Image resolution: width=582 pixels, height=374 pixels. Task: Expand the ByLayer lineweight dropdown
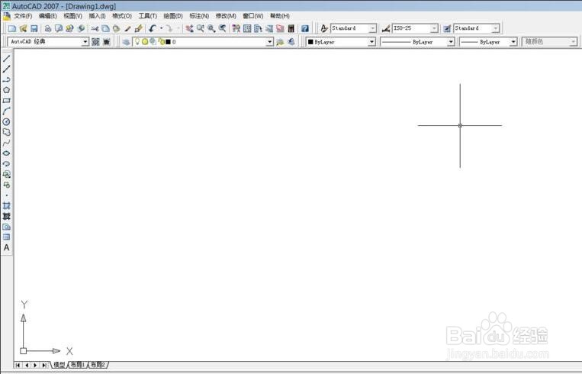point(513,42)
